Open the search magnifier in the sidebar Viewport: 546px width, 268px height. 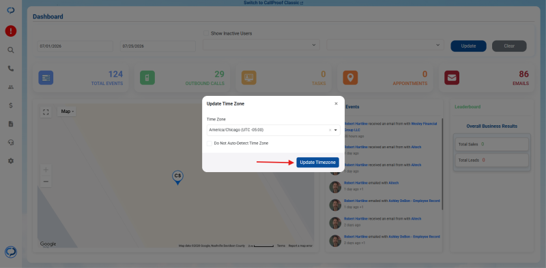click(x=11, y=50)
